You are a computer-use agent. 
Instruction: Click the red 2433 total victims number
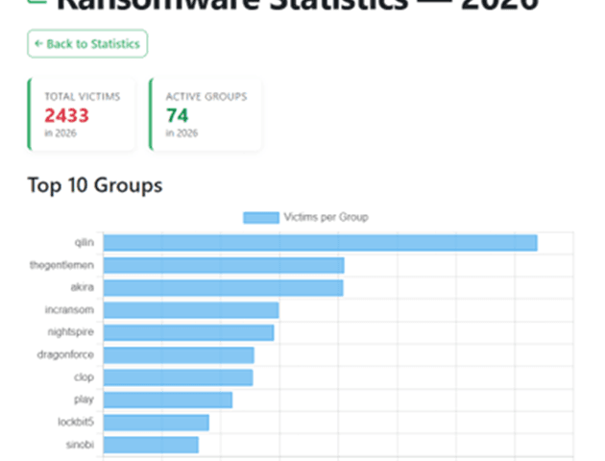point(66,115)
